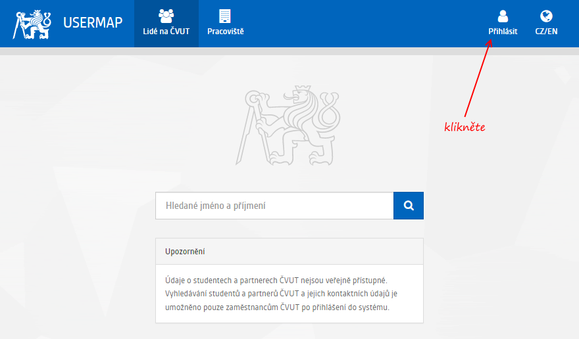The image size is (579, 339).
Task: Open the Lidé na ČVUT tab
Action: (166, 24)
